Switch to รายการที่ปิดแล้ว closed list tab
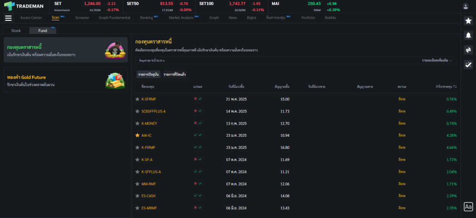The width and height of the screenshot is (476, 218). [x=174, y=74]
